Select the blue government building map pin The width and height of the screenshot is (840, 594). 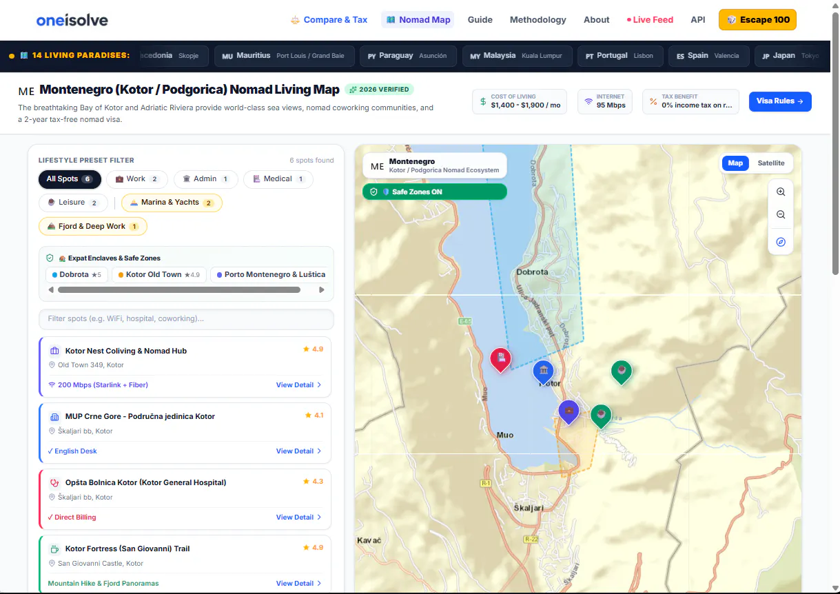coord(544,371)
